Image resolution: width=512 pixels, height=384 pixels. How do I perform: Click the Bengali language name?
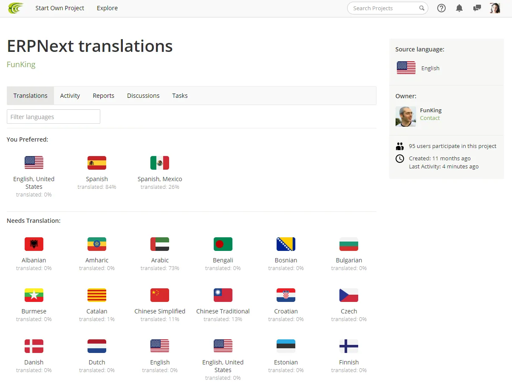223,260
